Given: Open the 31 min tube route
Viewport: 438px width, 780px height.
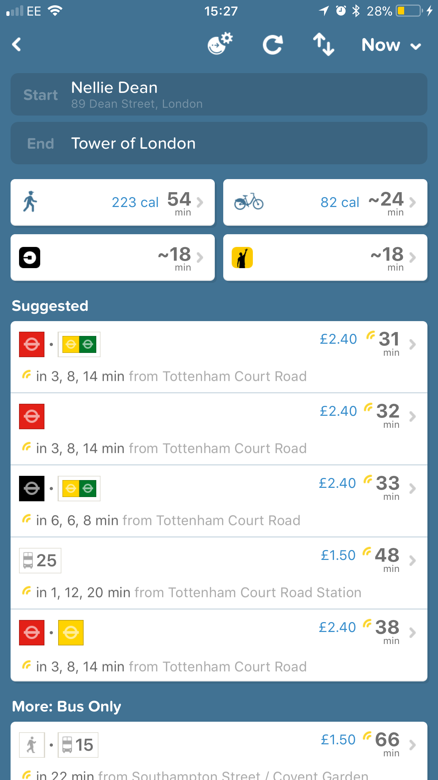Looking at the screenshot, I should tap(219, 357).
